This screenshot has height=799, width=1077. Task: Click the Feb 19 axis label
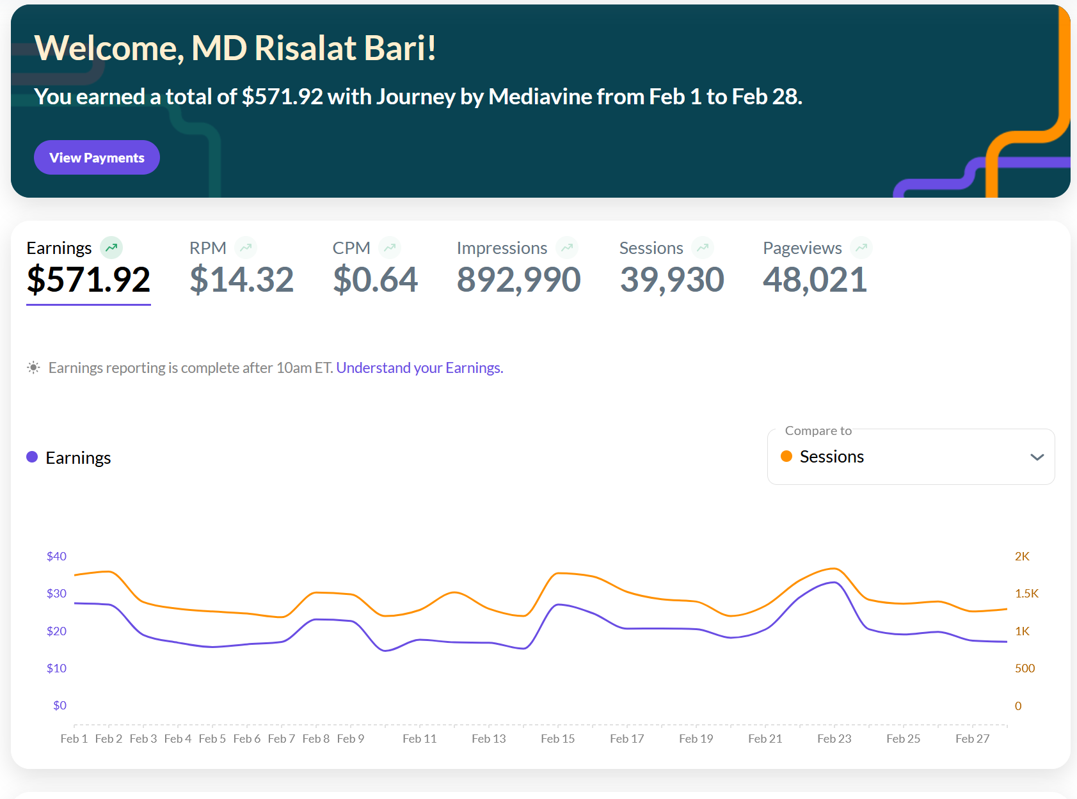point(696,739)
